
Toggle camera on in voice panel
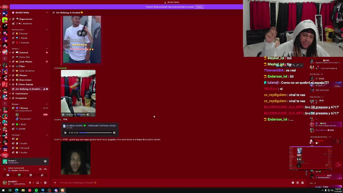[8, 175]
